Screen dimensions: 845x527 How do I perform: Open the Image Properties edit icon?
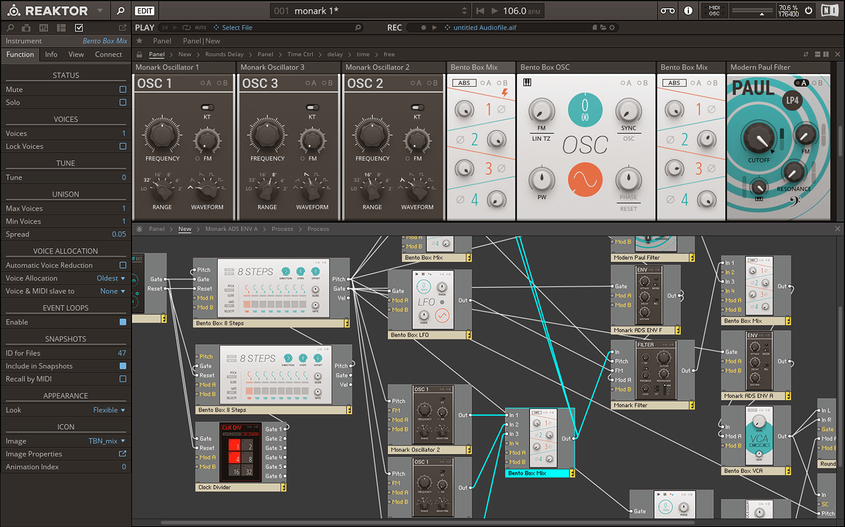point(123,453)
